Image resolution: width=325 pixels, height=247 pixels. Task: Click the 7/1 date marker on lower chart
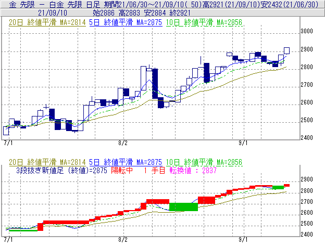pos(8,240)
